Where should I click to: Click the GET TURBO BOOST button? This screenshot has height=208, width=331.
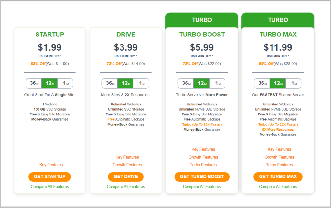[202, 176]
